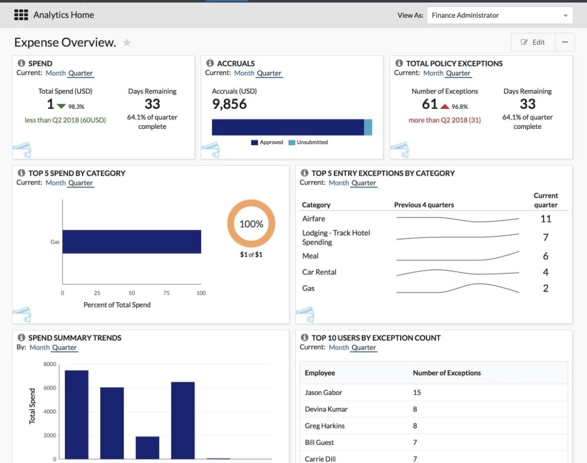Click the Jason Gabor row in employee table
Viewport: 587px width, 463px height.
323,392
